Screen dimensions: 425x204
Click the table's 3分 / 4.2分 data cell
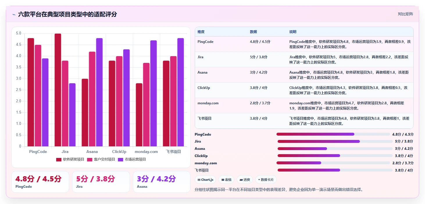[258, 72]
